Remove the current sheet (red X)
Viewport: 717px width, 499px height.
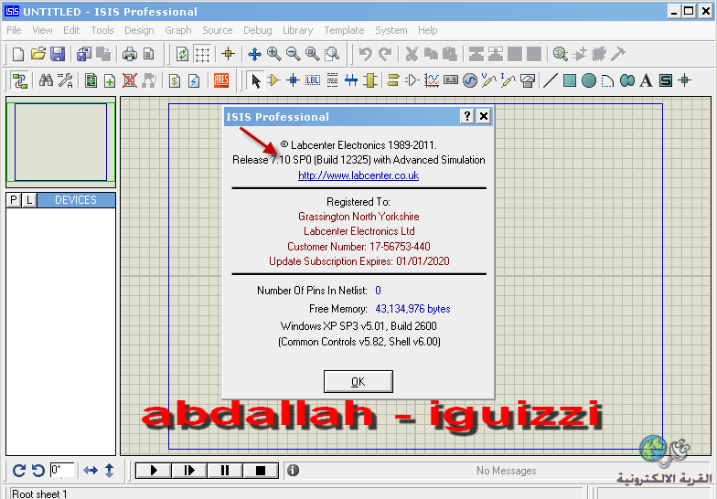pyautogui.click(x=130, y=80)
